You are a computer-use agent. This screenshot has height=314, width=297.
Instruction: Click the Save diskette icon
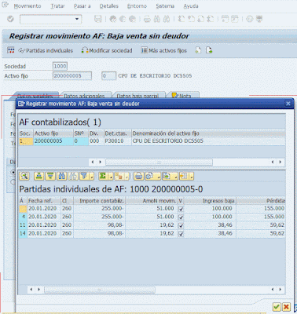click(98, 19)
